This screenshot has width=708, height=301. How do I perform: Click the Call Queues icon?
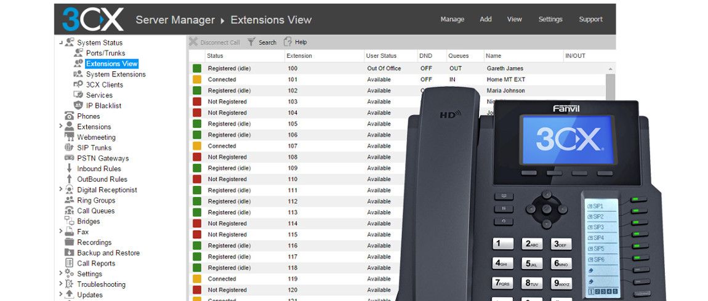(69, 211)
